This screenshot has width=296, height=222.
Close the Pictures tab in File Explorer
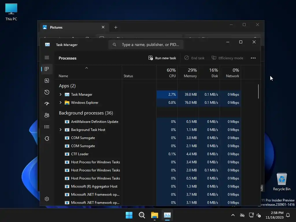pyautogui.click(x=103, y=27)
